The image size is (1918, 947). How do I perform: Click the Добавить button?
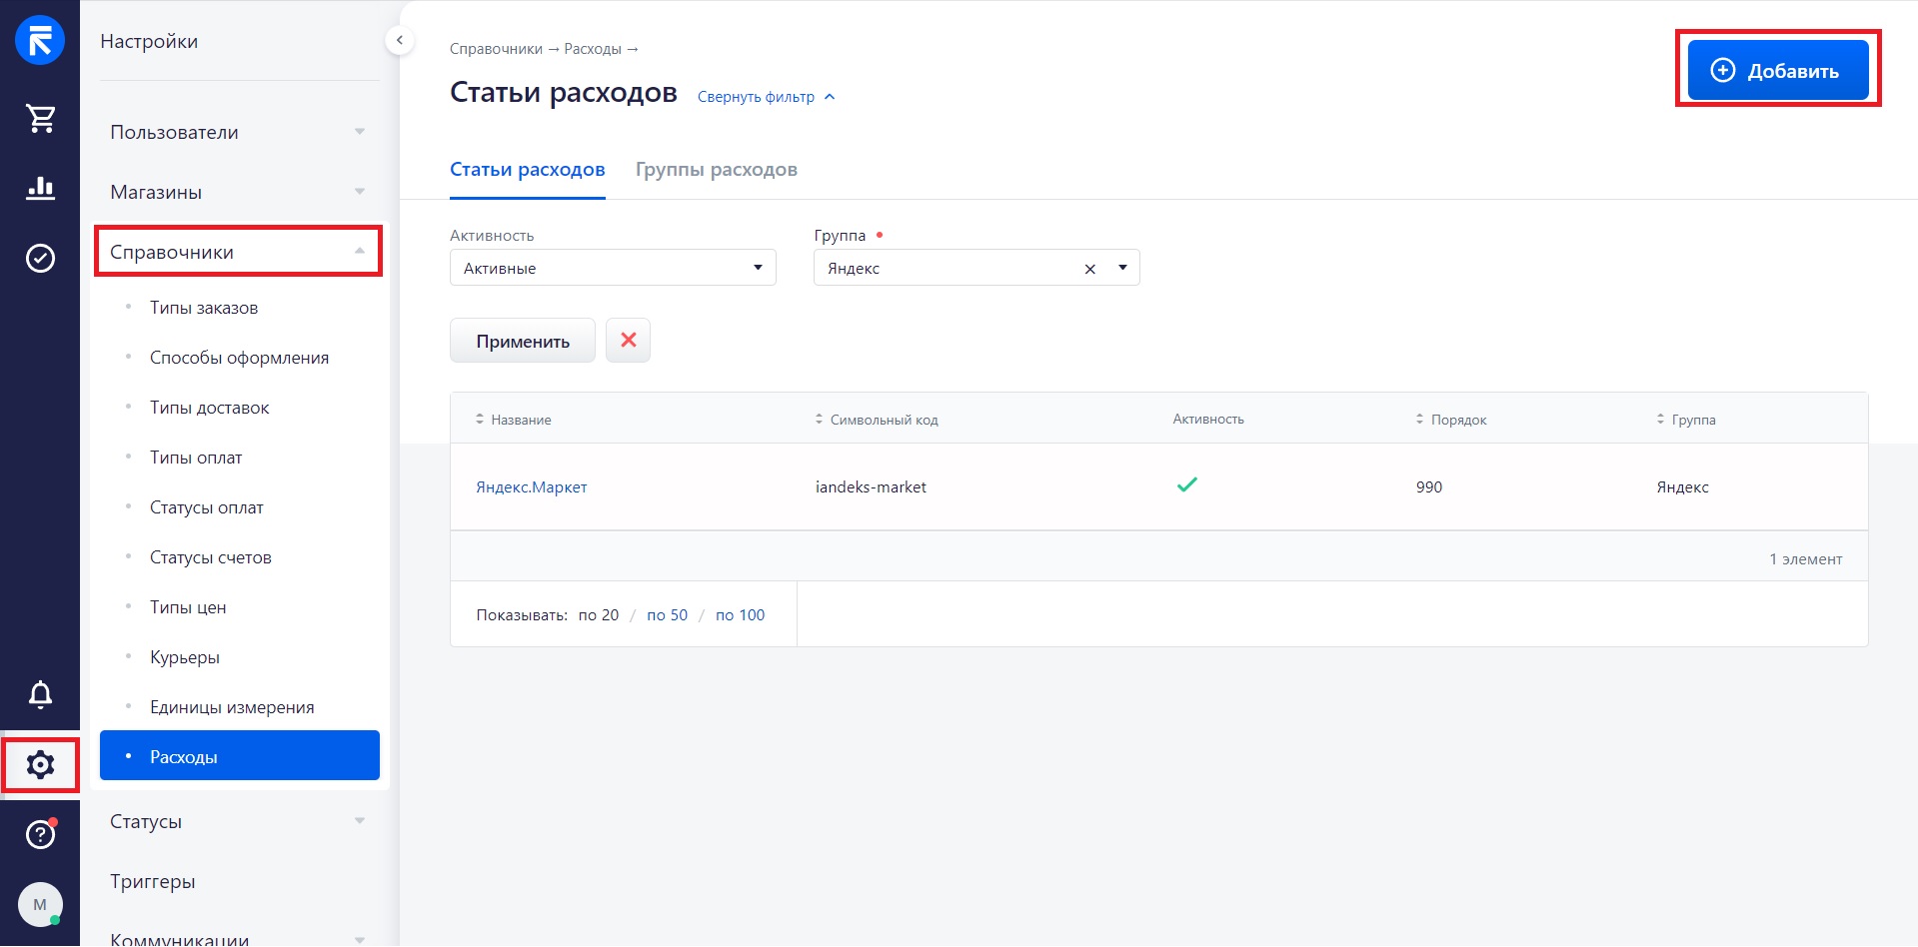pos(1778,70)
